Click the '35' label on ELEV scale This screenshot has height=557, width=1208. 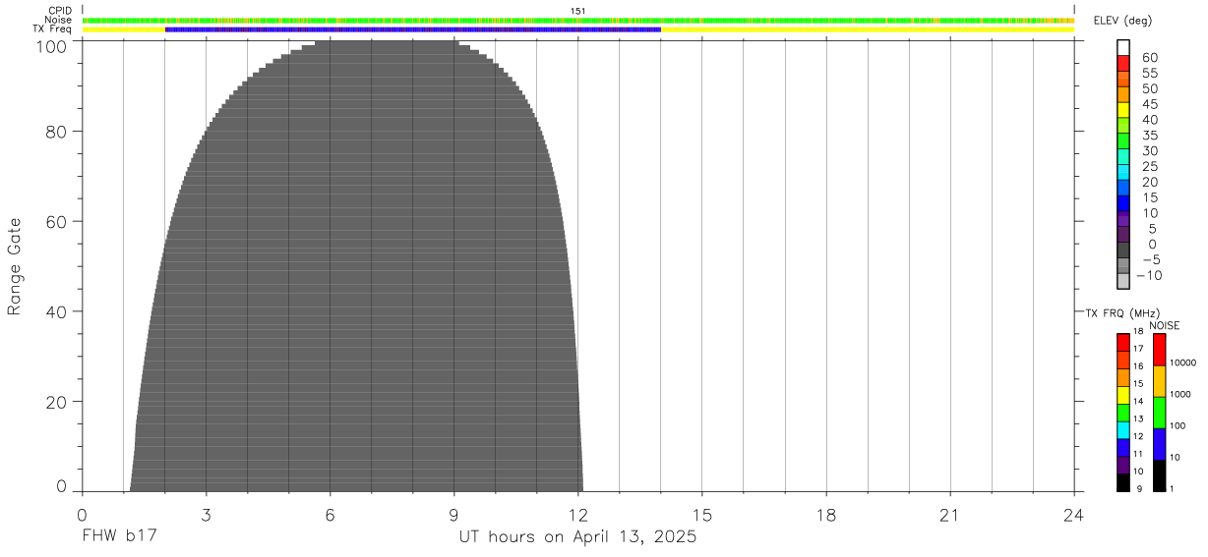coord(1149,136)
